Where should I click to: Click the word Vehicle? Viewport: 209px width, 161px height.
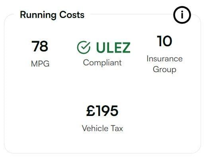pos(95,128)
